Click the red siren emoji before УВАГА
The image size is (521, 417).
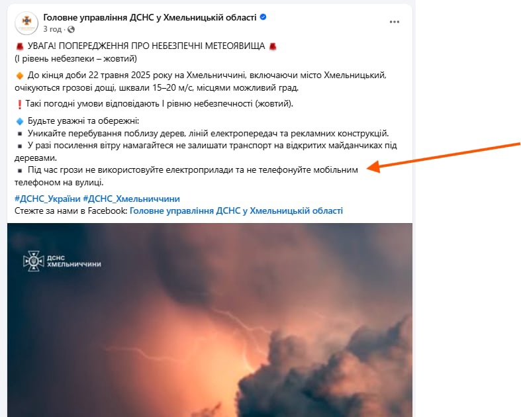pos(20,46)
